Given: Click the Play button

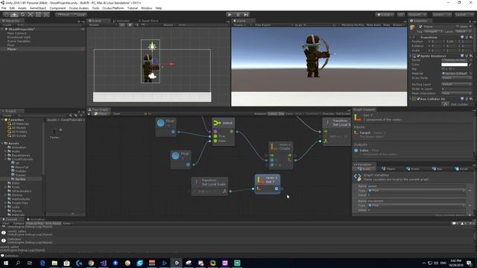Looking at the screenshot, I should [230, 15].
